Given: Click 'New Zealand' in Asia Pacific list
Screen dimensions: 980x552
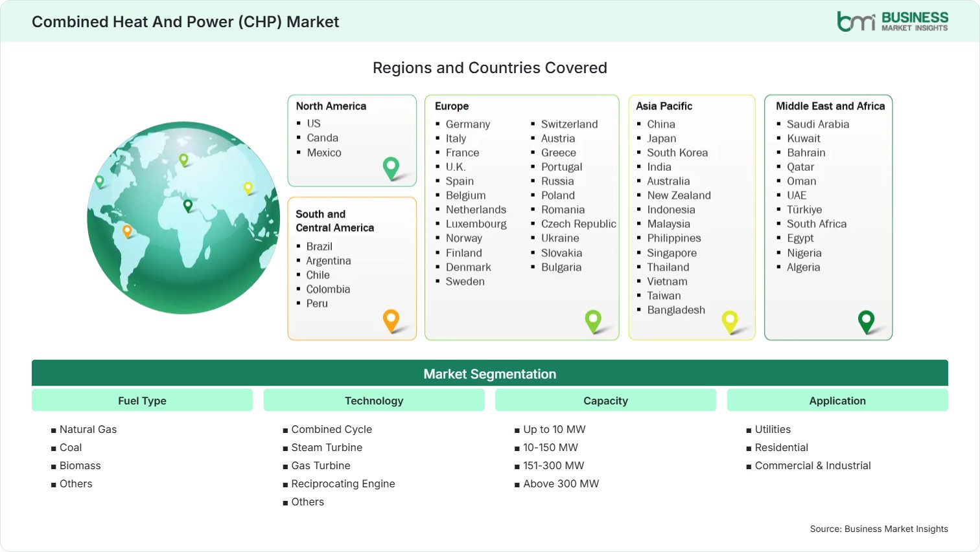Looking at the screenshot, I should tap(679, 195).
